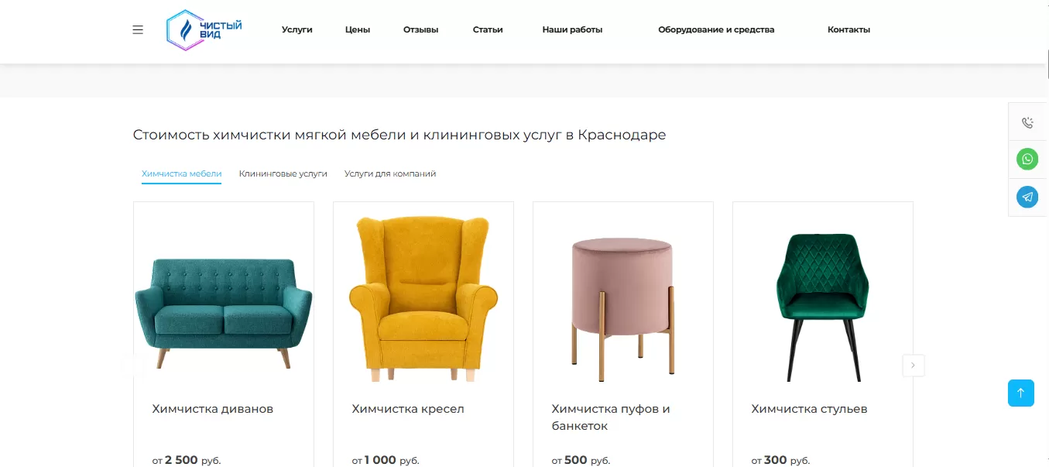Screen dimensions: 1049x467
Task: Open the Услуги menu item
Action: click(x=297, y=30)
